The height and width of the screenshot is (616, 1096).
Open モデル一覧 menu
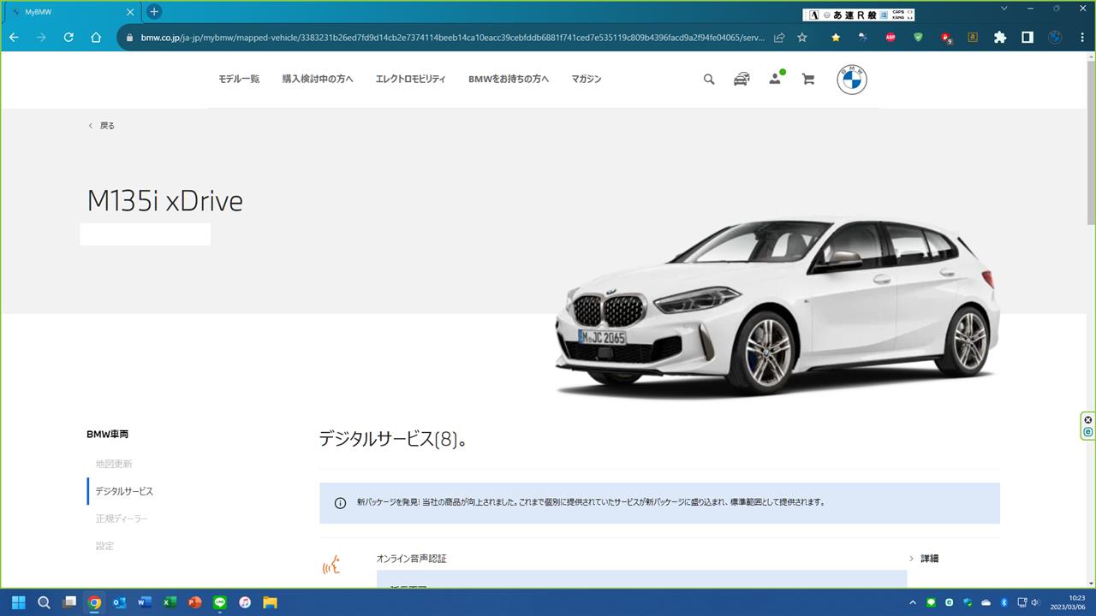click(x=239, y=79)
